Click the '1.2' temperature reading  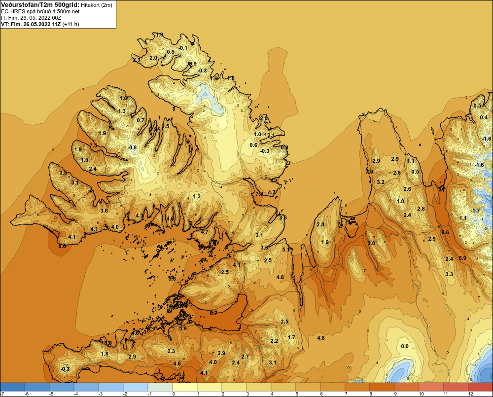tap(197, 196)
